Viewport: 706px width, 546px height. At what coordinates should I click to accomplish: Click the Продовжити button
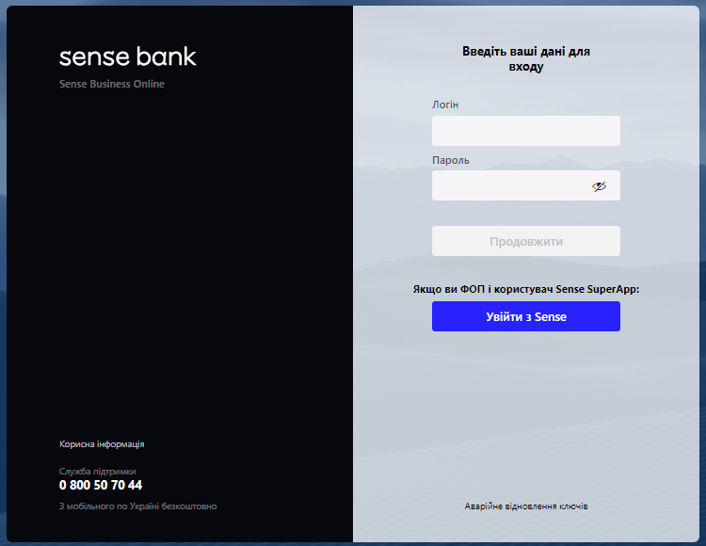point(526,241)
